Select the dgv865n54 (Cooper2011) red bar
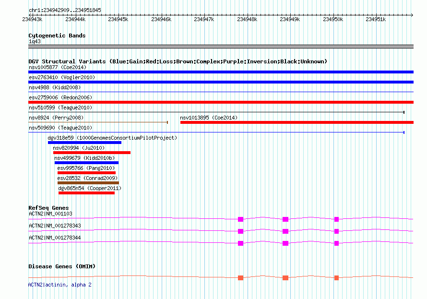 [86, 193]
